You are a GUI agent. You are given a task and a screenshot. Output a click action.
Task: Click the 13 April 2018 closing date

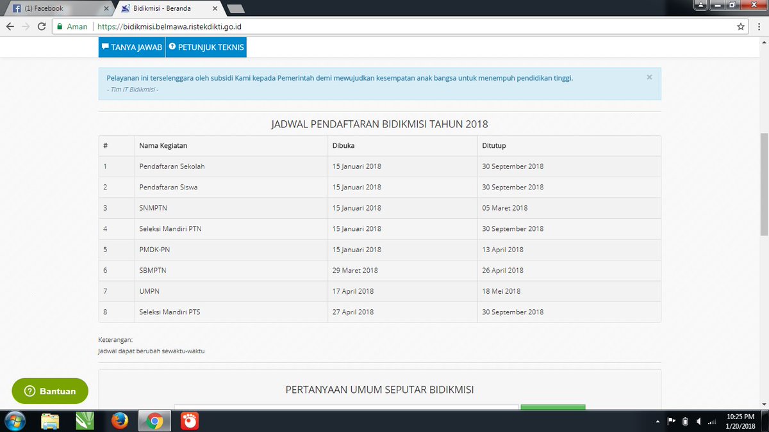tap(502, 250)
